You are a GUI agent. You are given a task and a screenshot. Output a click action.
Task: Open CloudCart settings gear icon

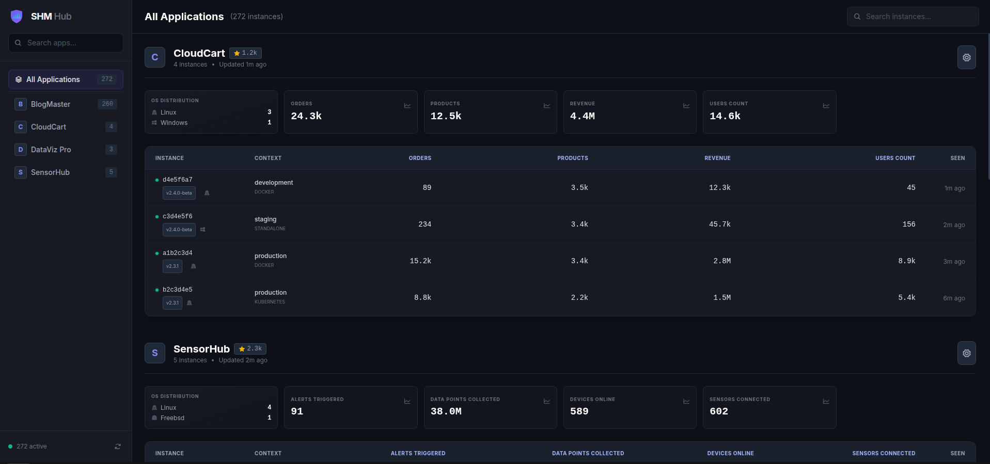coord(966,58)
